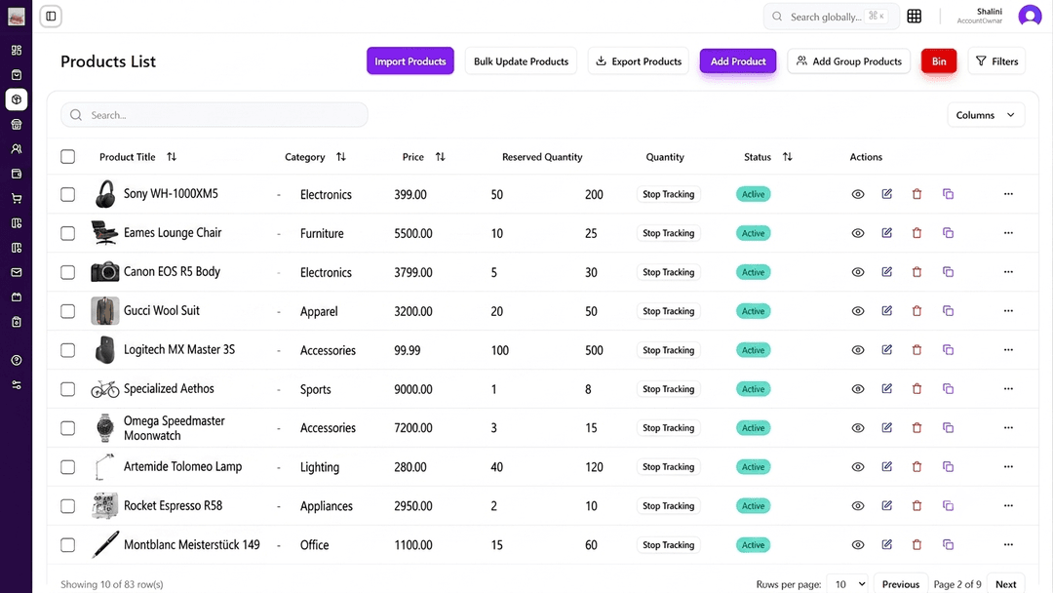Delete the Sony WH-1000XM5 product
The width and height of the screenshot is (1053, 593).
916,194
